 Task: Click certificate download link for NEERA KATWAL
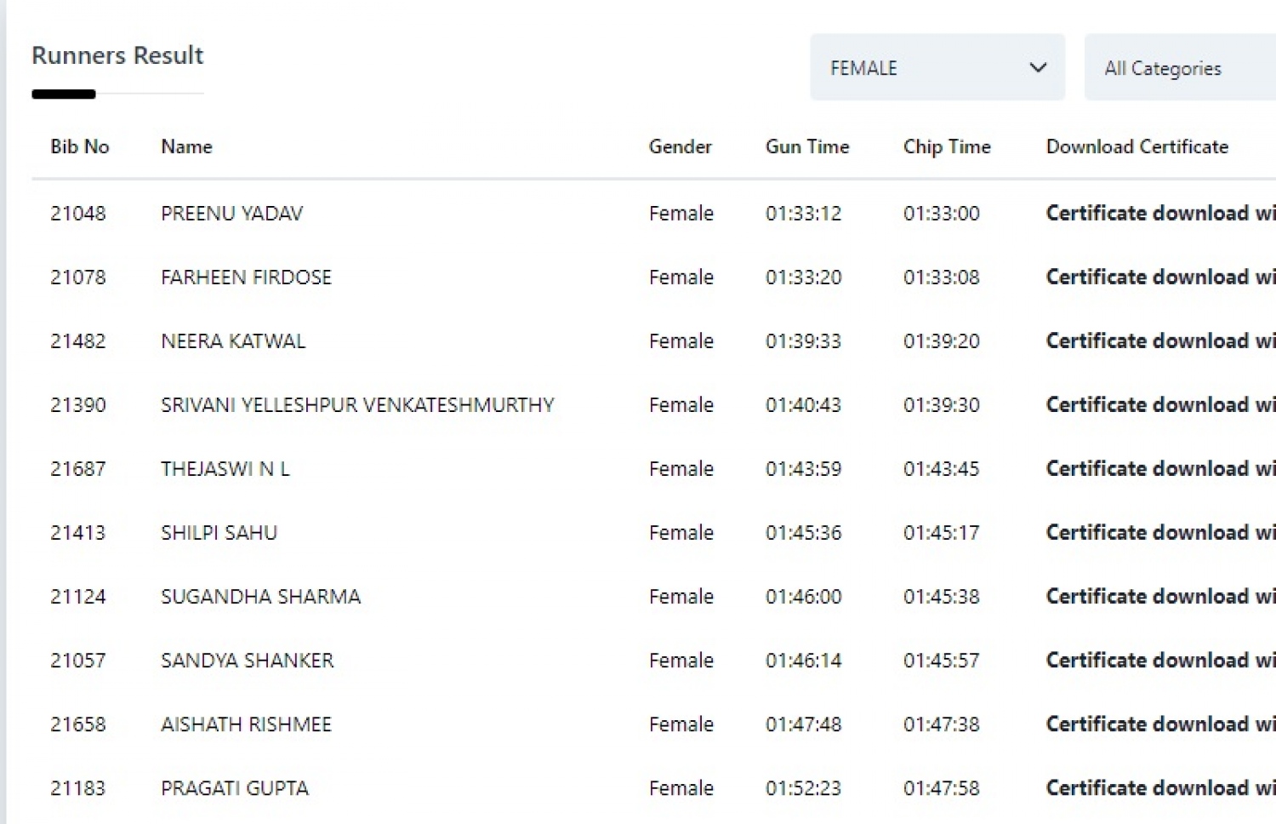click(1160, 340)
